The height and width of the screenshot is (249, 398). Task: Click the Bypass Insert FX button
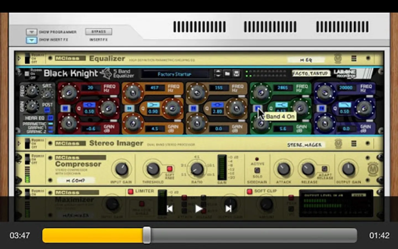[x=99, y=32]
